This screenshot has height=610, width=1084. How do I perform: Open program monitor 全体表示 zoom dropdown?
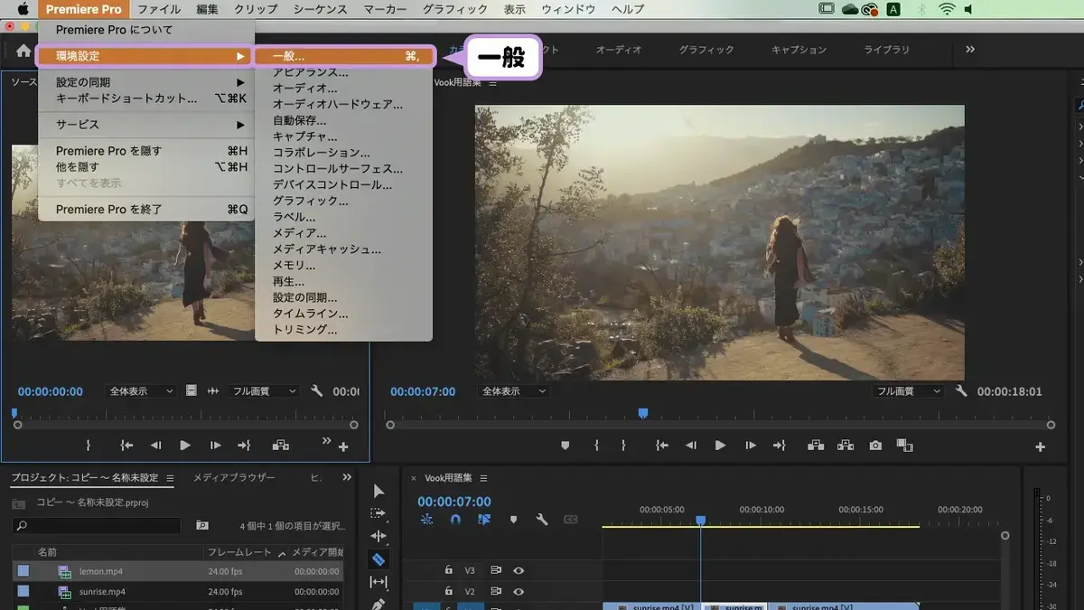coord(514,391)
